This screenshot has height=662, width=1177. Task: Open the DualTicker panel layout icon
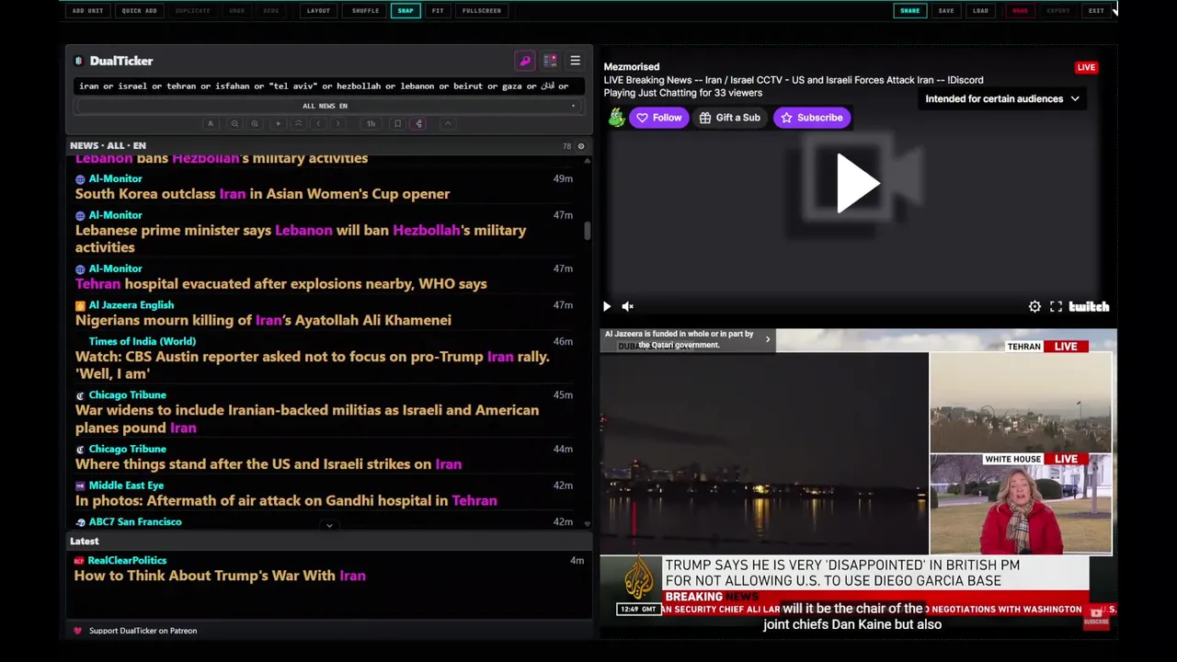coord(550,61)
